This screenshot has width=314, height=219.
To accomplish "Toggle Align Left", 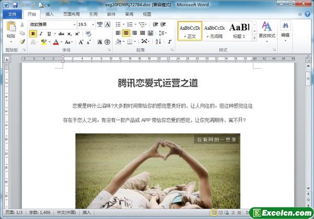I will pos(118,33).
